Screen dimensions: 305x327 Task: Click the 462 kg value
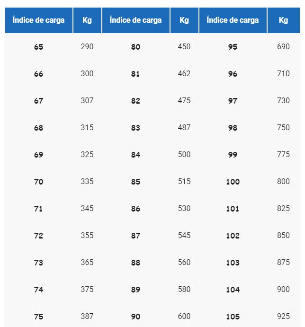(184, 73)
